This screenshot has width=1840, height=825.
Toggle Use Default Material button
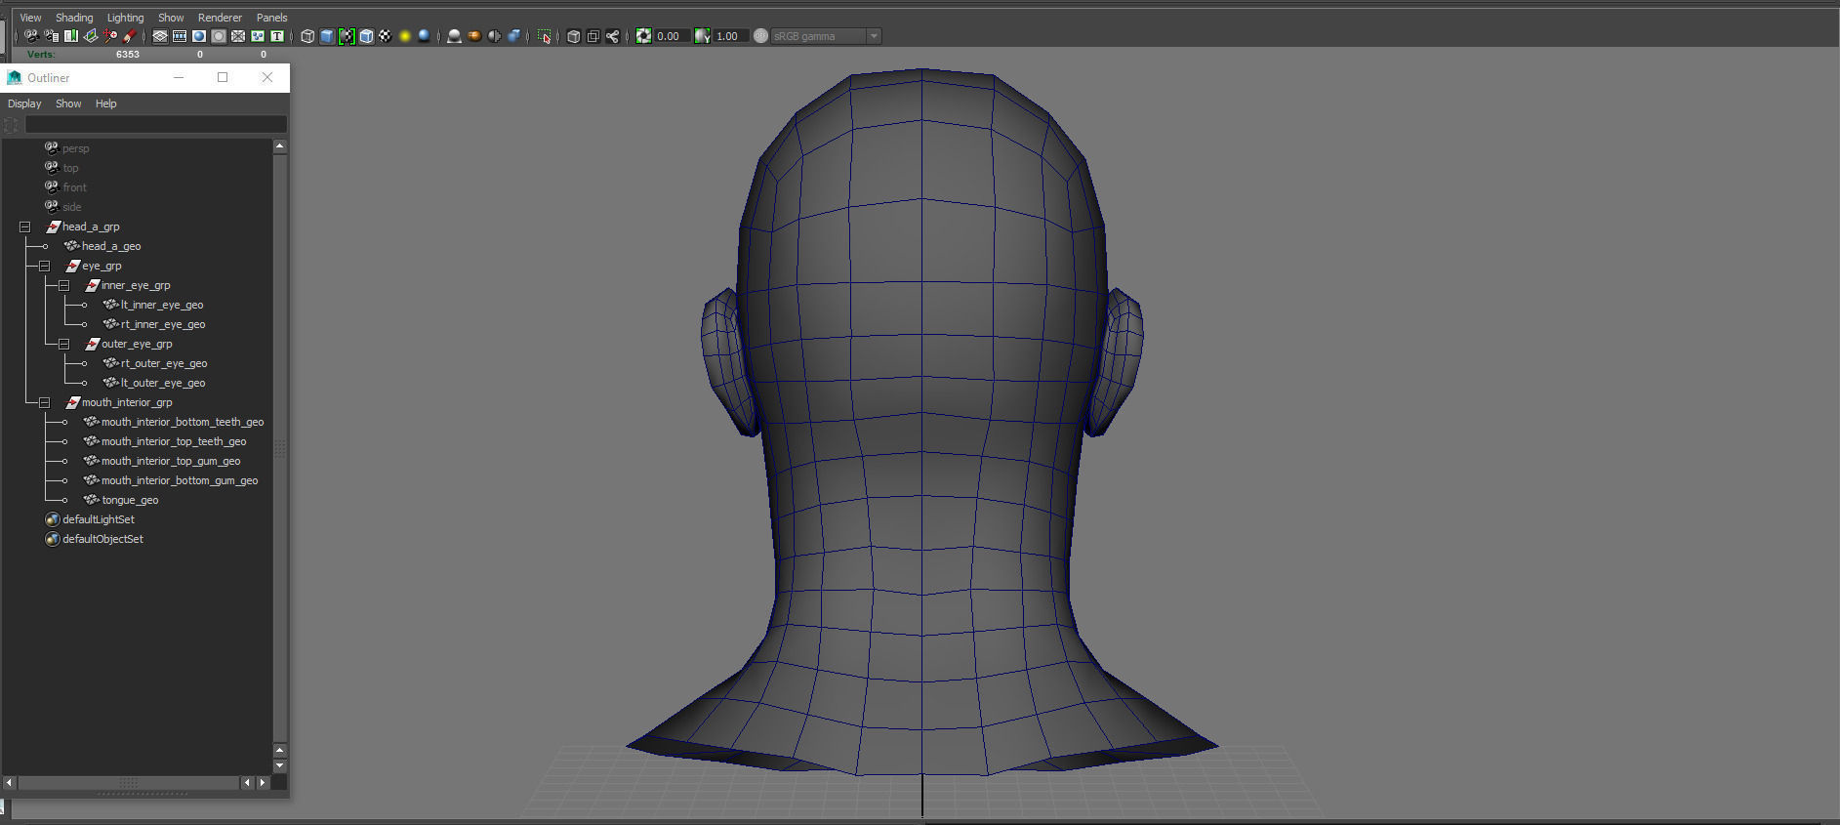coord(347,36)
